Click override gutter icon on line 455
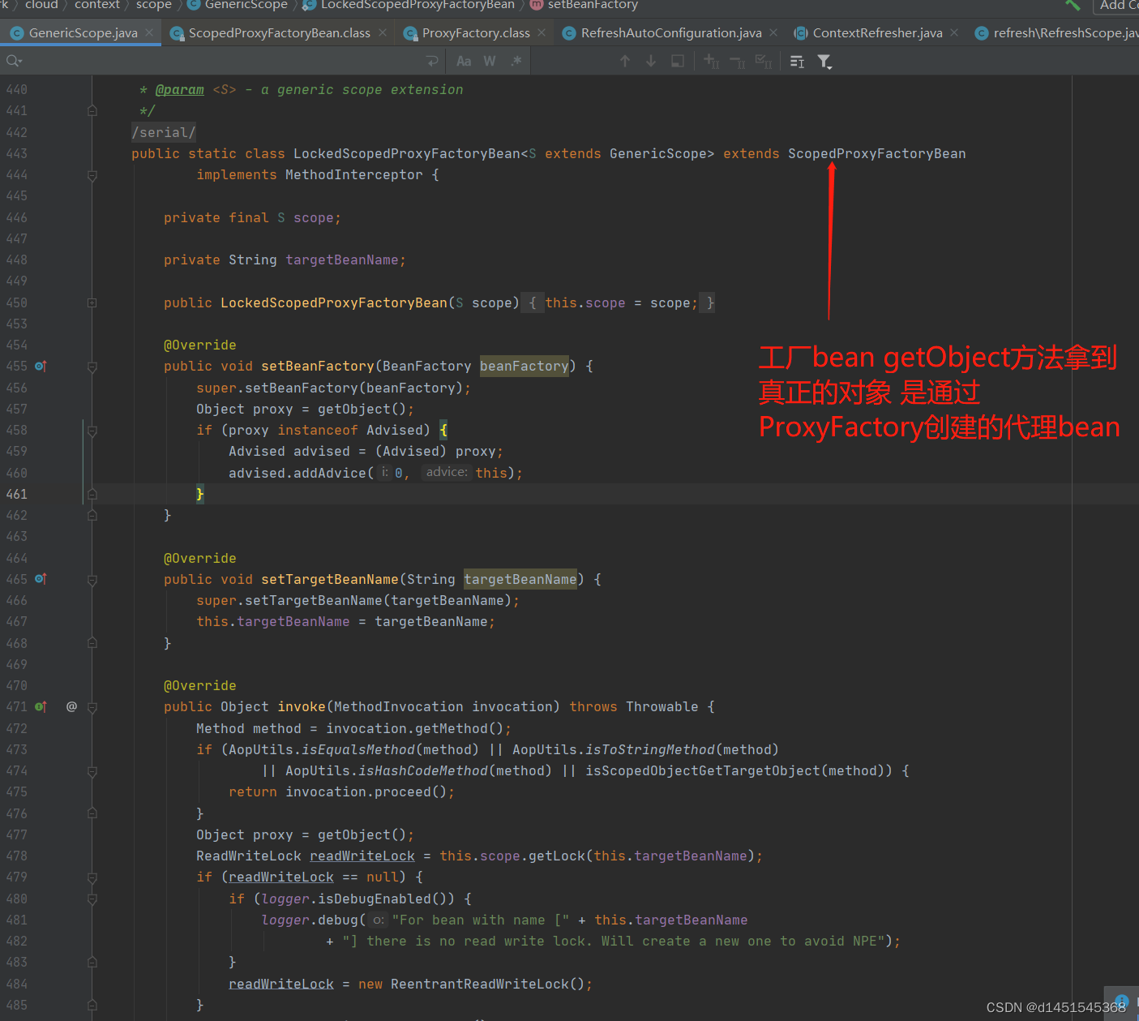Viewport: 1139px width, 1021px height. tap(41, 367)
